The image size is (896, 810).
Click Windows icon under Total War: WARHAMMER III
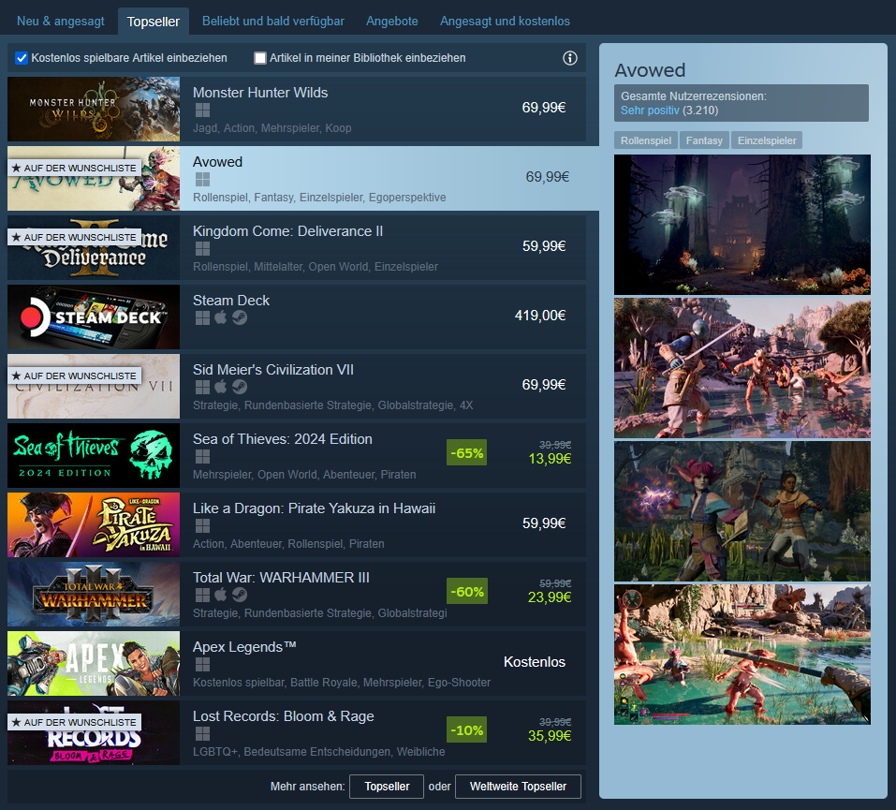202,595
